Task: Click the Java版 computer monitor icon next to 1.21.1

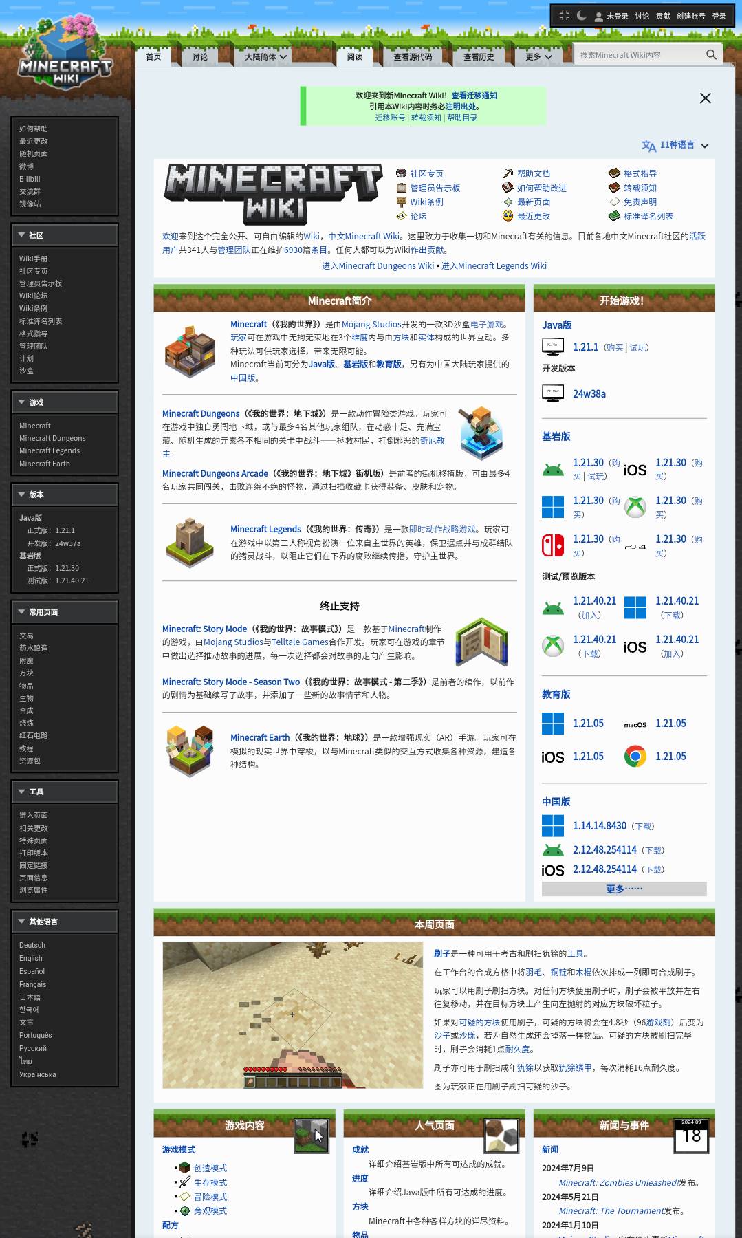Action: click(553, 347)
